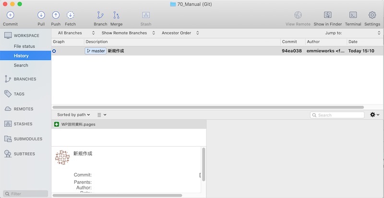The width and height of the screenshot is (384, 198).
Task: Open the Jump to dropdown
Action: [353, 33]
